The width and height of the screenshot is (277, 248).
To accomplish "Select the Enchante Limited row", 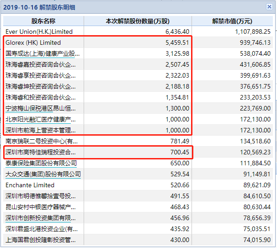I will (x=138, y=185).
